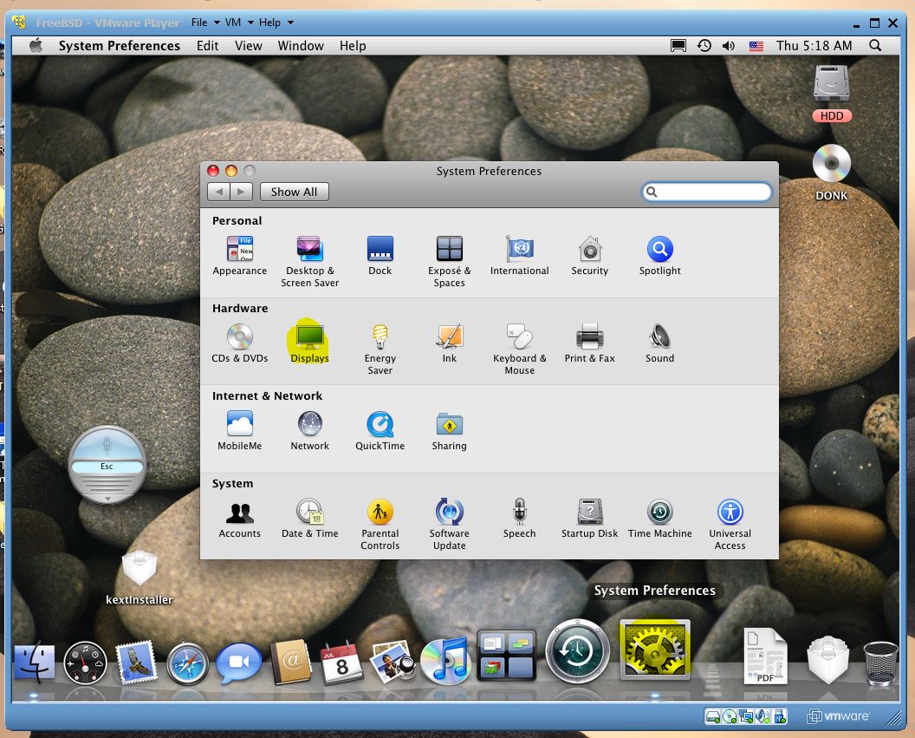Open Spotlight search in the menu bar
Viewport: 915px width, 738px height.
coord(875,46)
